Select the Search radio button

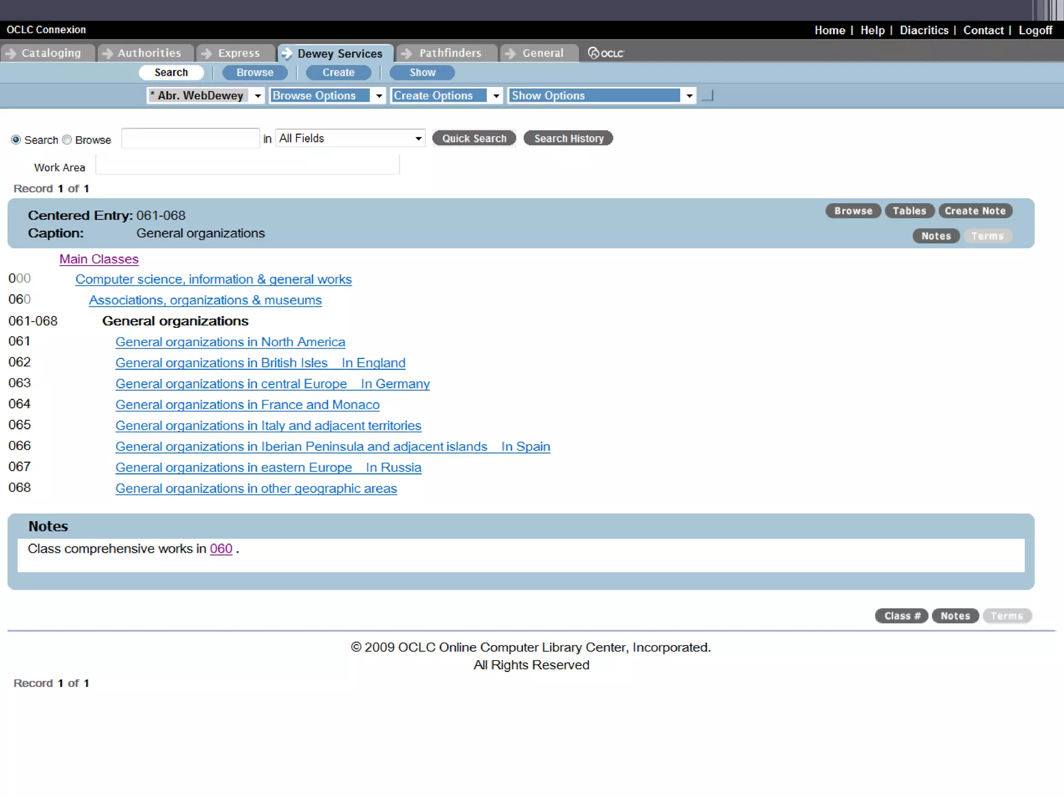point(16,140)
